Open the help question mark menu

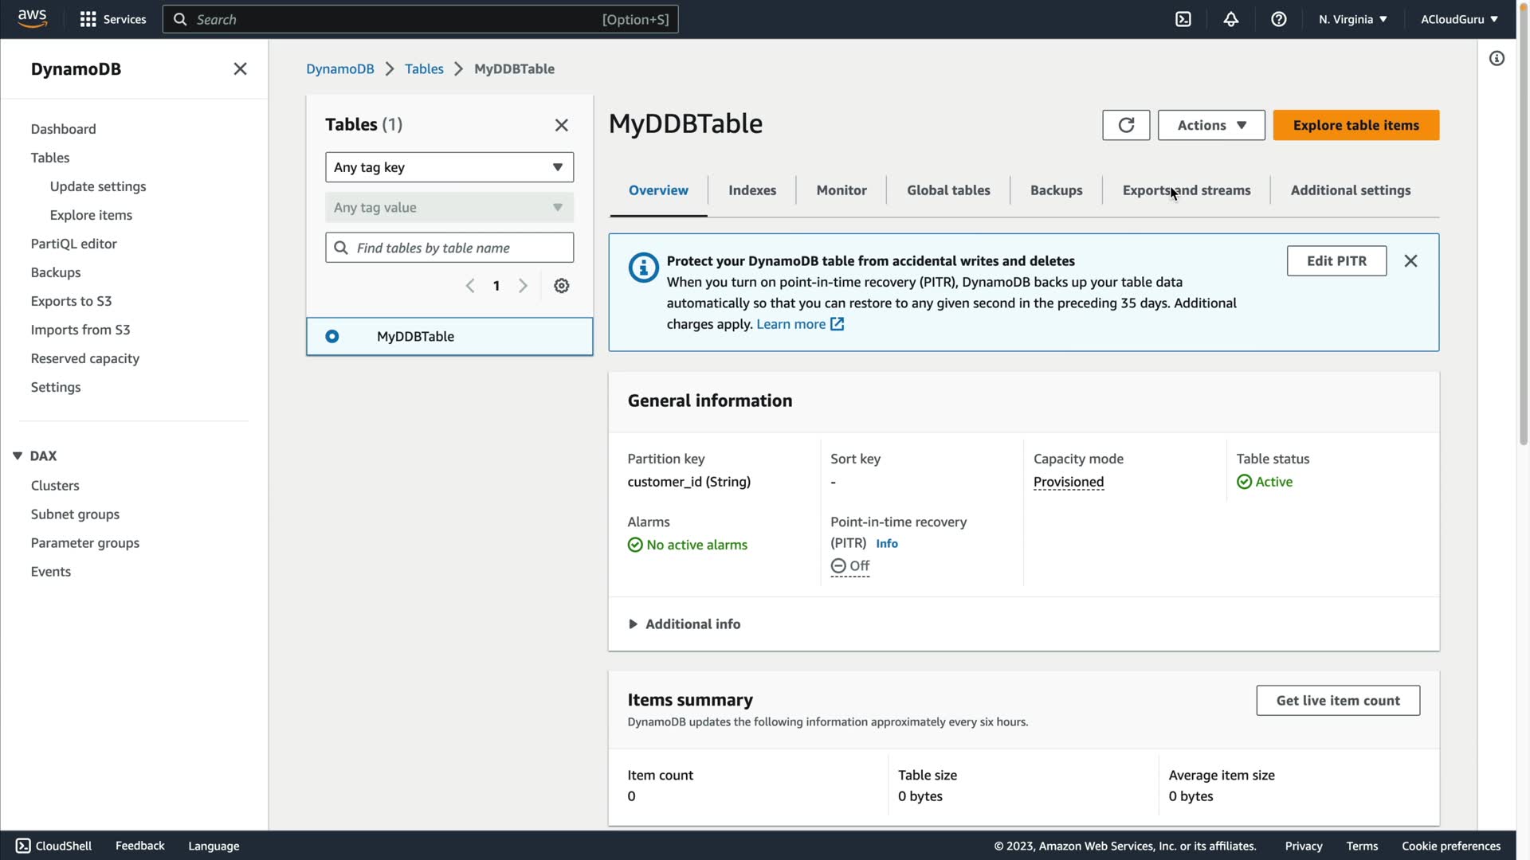click(1279, 19)
